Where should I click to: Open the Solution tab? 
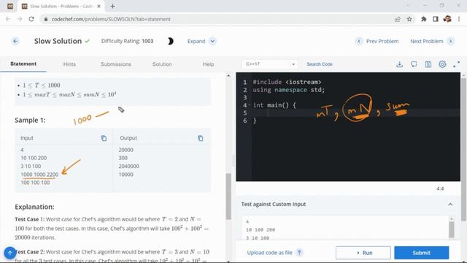tap(162, 64)
